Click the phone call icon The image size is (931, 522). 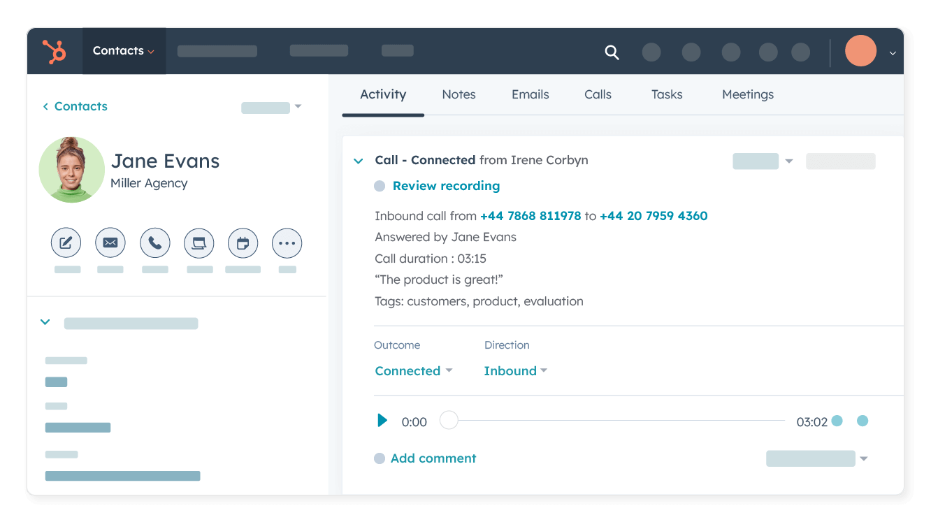[x=155, y=243]
